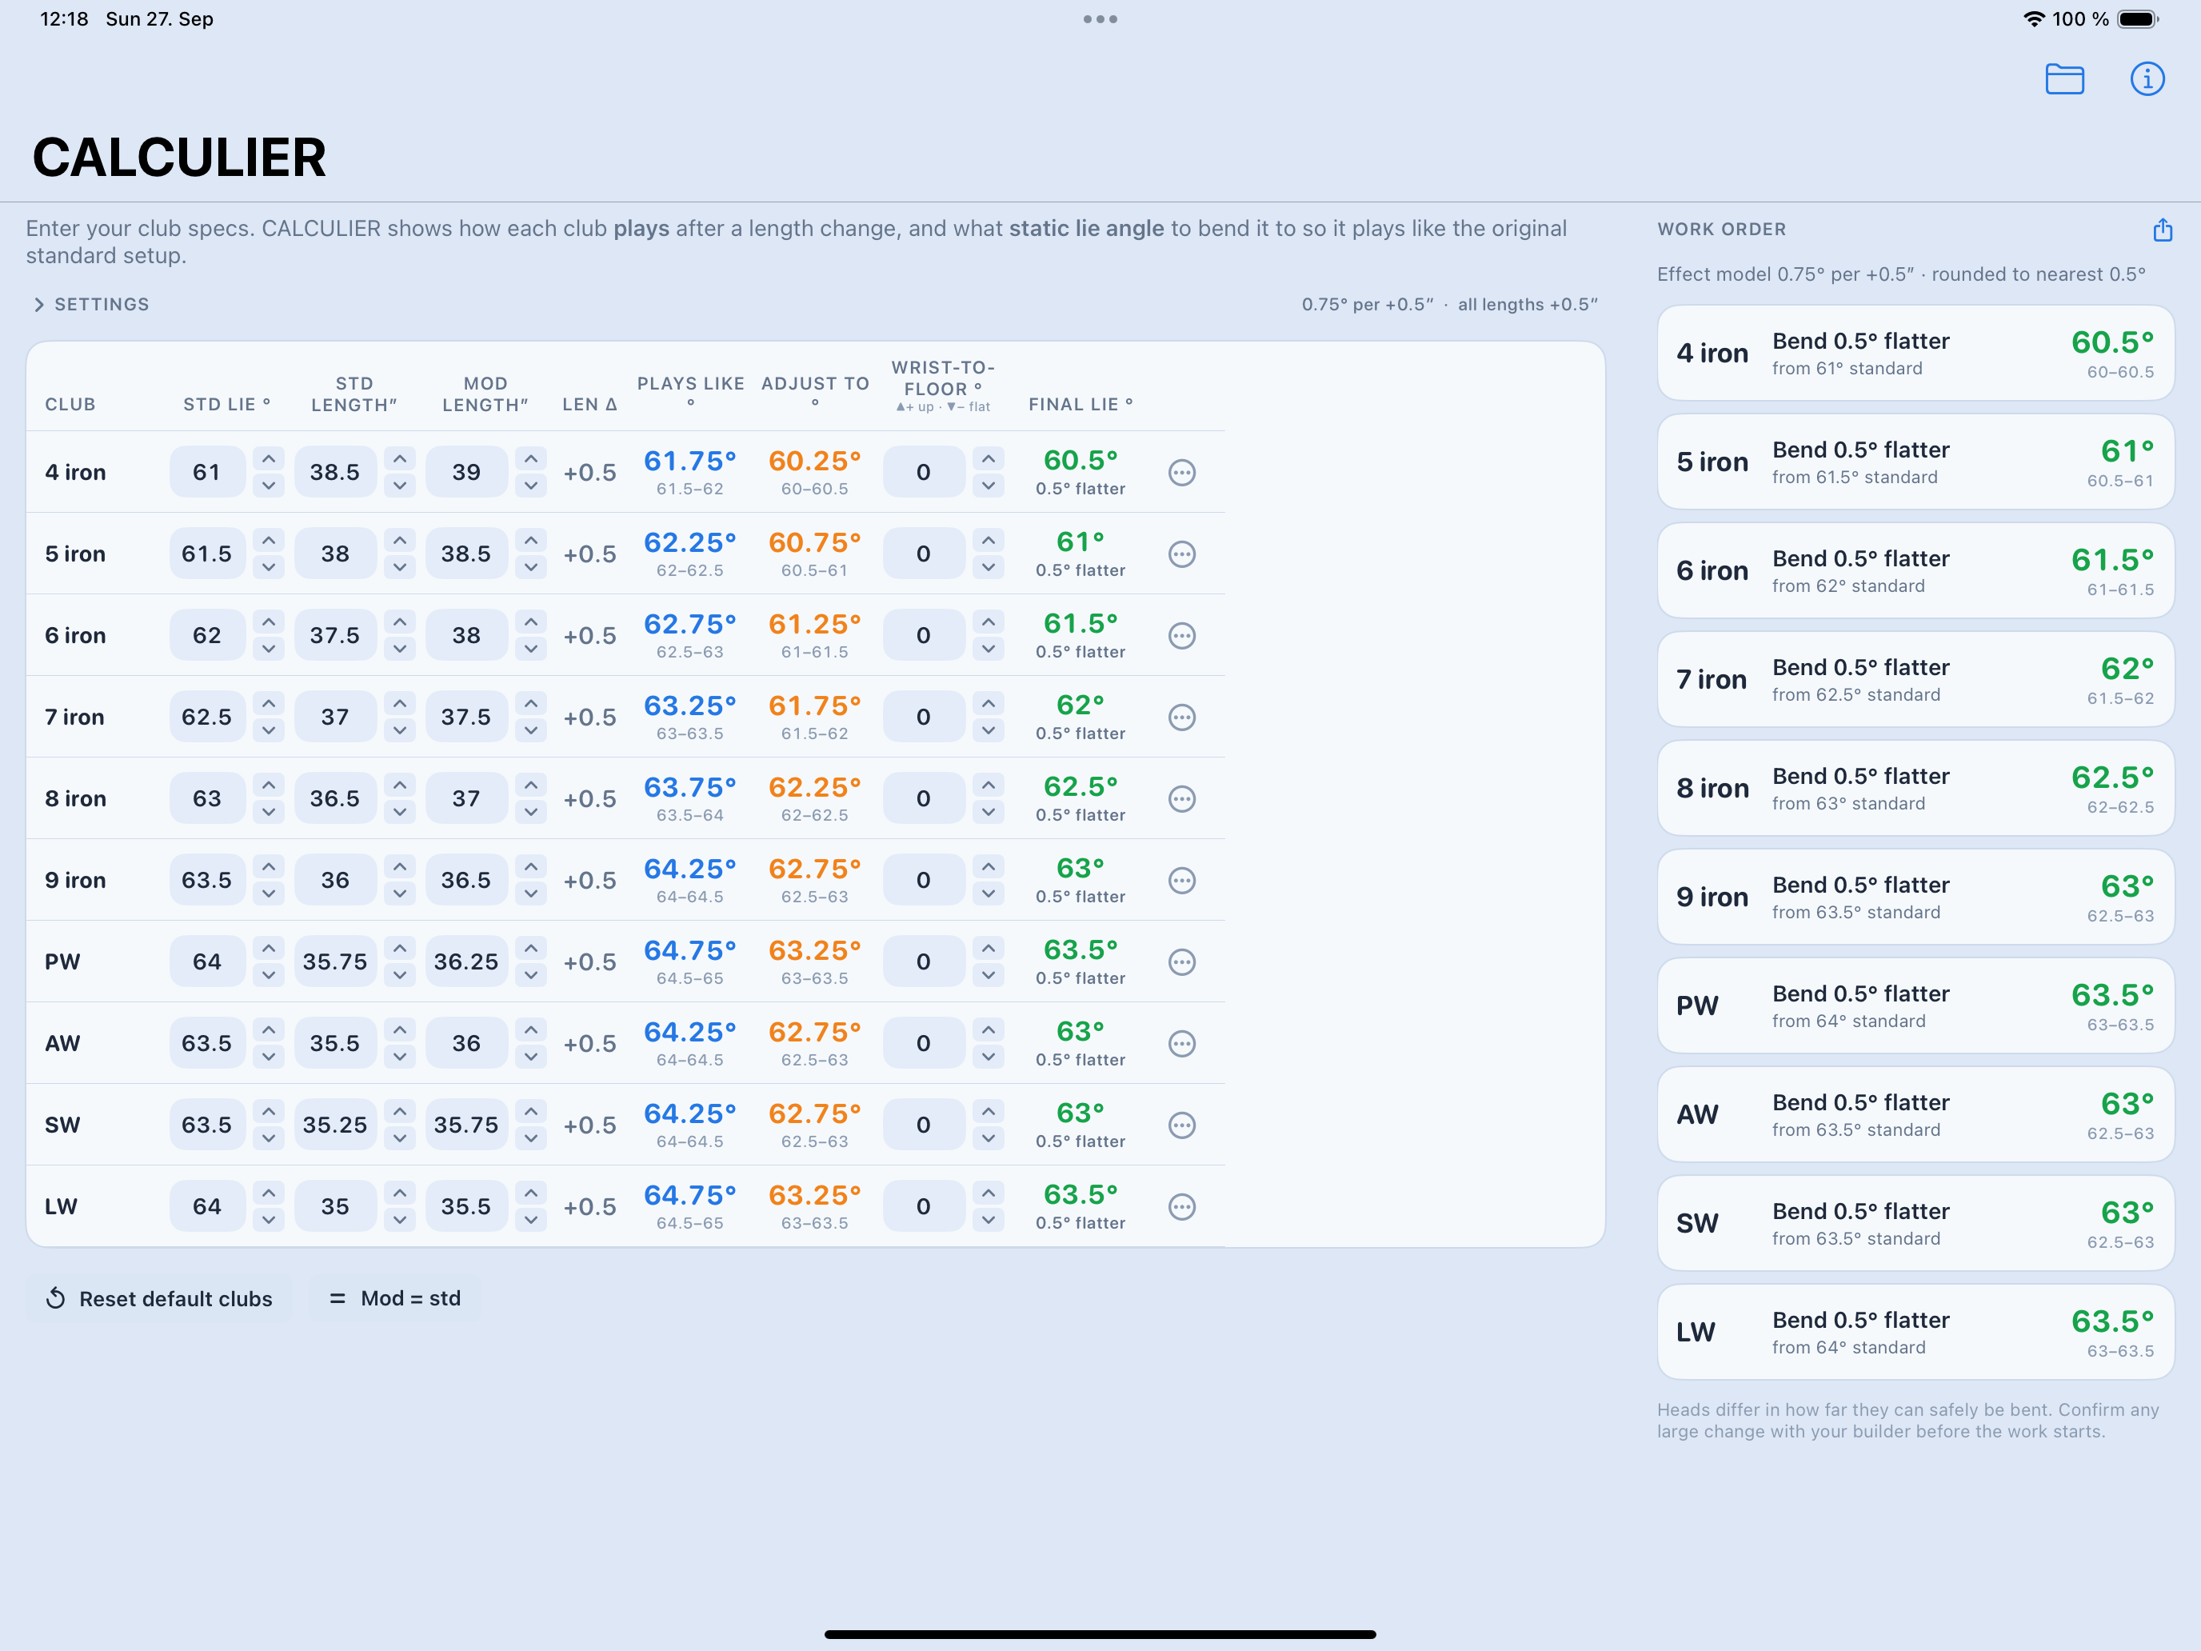Decrease 5 iron standard lie angle

click(269, 567)
